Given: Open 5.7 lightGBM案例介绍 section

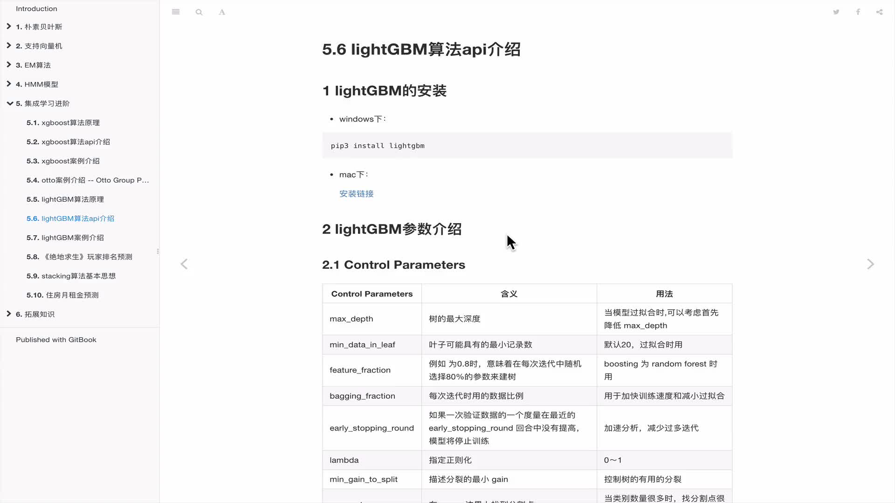Looking at the screenshot, I should pyautogui.click(x=65, y=238).
